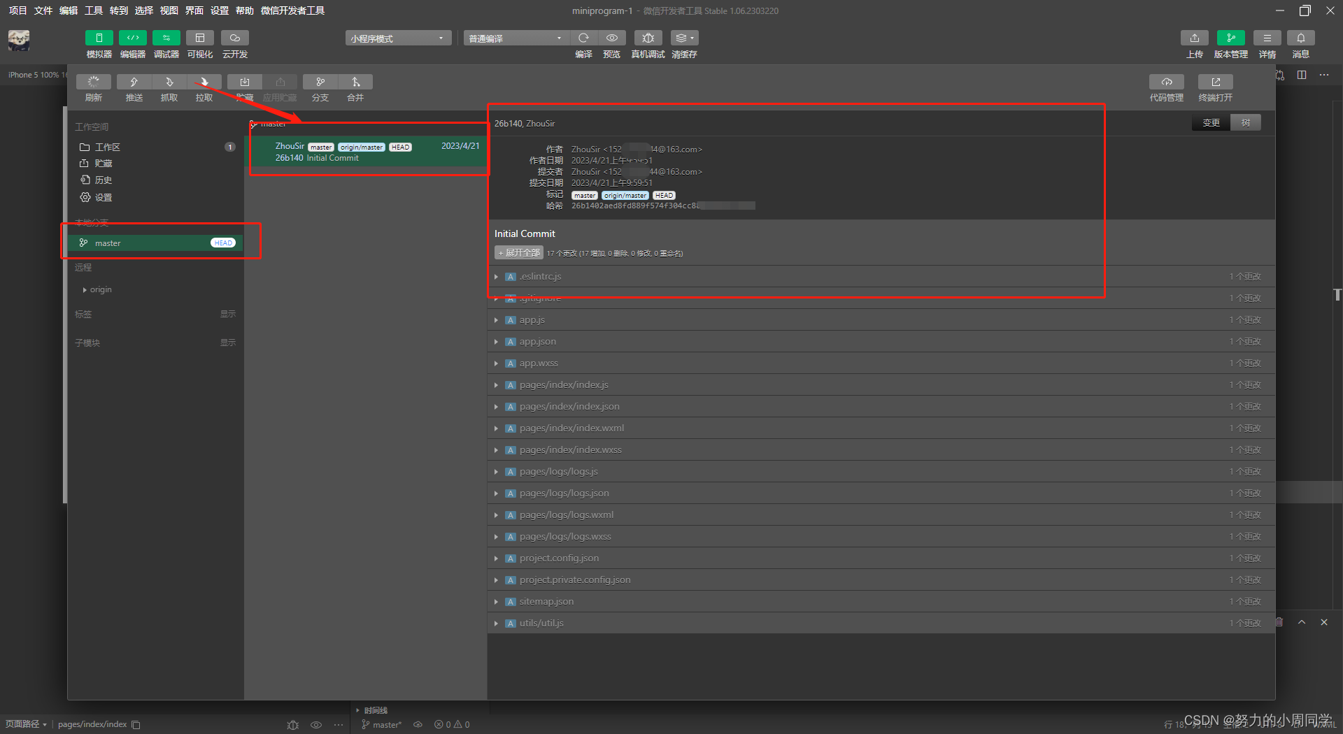Select the master local branch
This screenshot has width=1343, height=734.
click(156, 243)
